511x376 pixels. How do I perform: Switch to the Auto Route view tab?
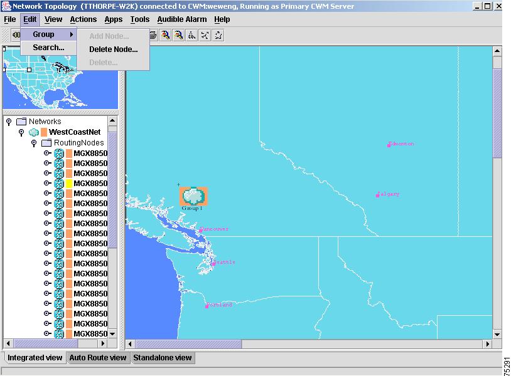point(98,358)
